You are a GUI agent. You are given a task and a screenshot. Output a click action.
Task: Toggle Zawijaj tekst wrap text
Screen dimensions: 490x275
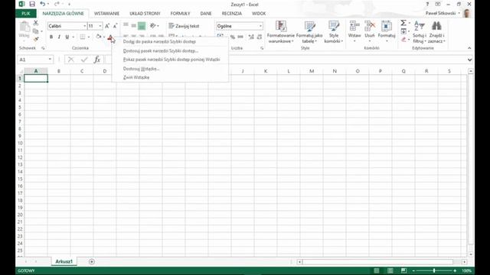coord(184,26)
